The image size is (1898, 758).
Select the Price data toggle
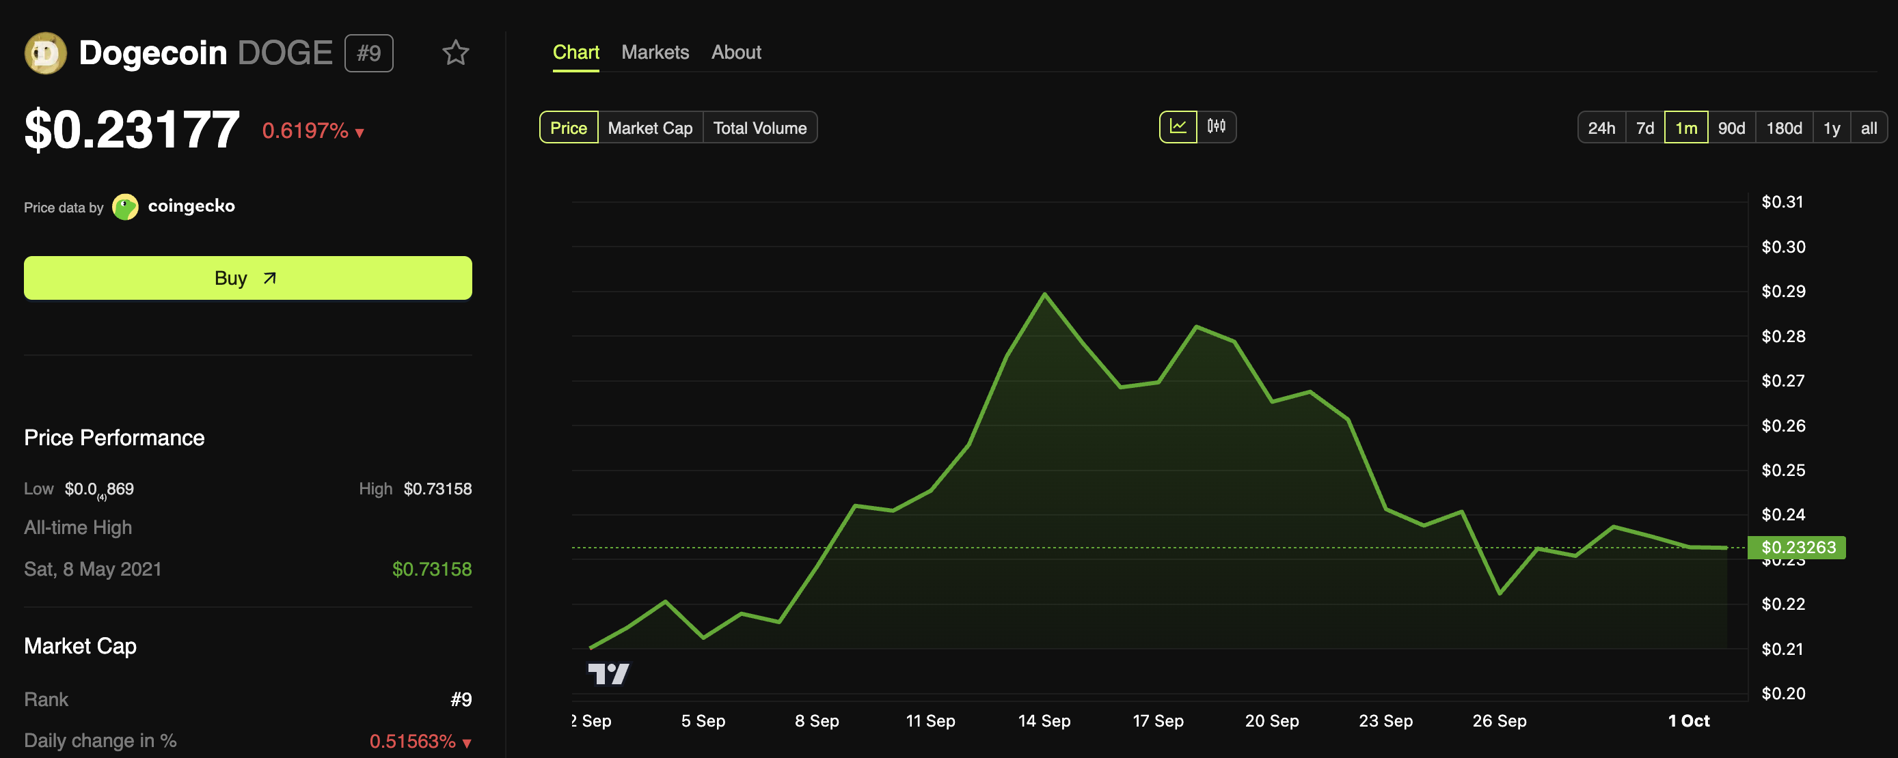point(568,128)
